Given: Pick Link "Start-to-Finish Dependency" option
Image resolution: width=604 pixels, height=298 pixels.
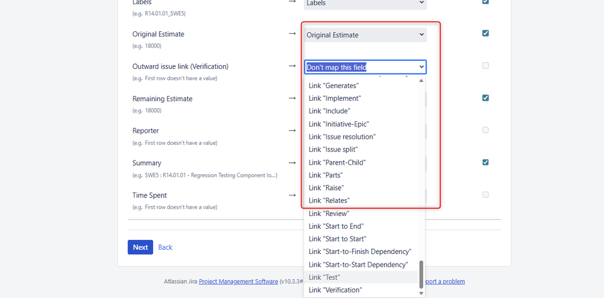Looking at the screenshot, I should coord(360,252).
